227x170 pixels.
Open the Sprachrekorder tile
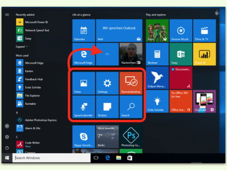84,107
